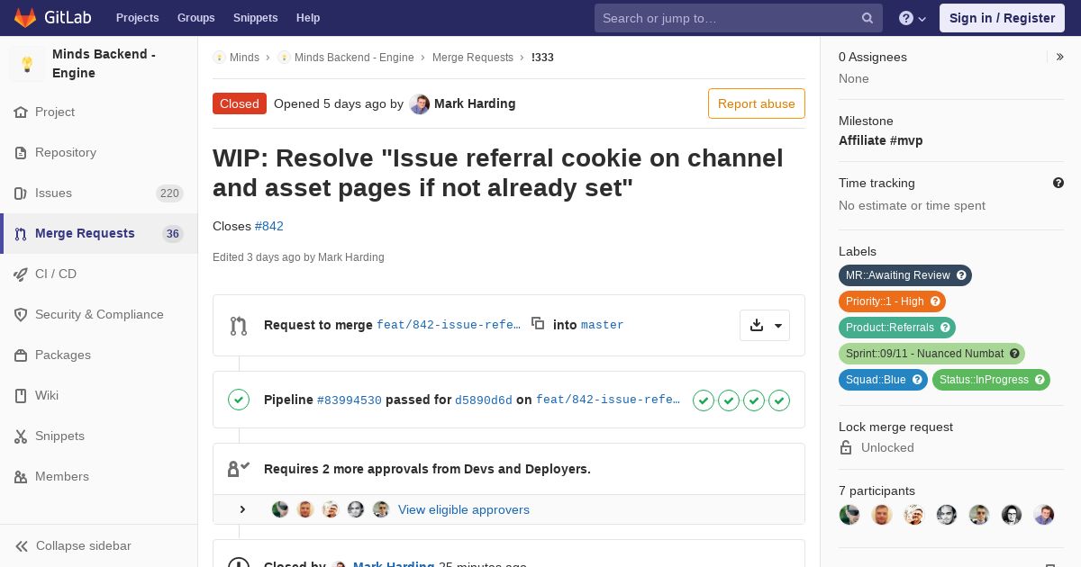Focus the Search or jump to field
The height and width of the screenshot is (567, 1081).
(739, 18)
